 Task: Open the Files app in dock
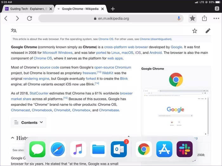pyautogui.click(x=98, y=149)
